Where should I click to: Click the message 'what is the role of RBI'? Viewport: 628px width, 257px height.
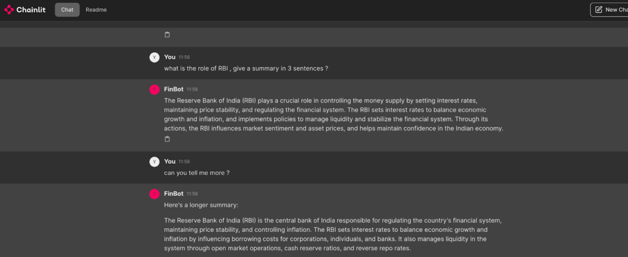click(x=245, y=69)
